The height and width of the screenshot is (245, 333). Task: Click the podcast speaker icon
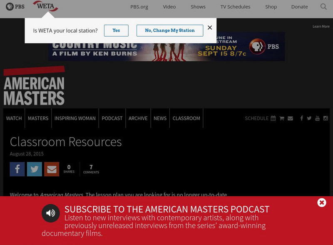pyautogui.click(x=50, y=213)
